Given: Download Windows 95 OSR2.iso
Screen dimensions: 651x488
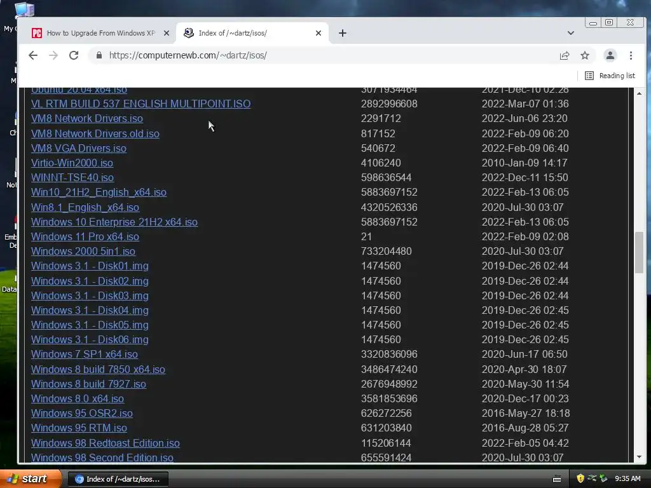Looking at the screenshot, I should [x=82, y=413].
